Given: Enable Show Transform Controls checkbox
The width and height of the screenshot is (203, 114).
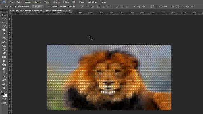Looking at the screenshot, I should [49, 6].
